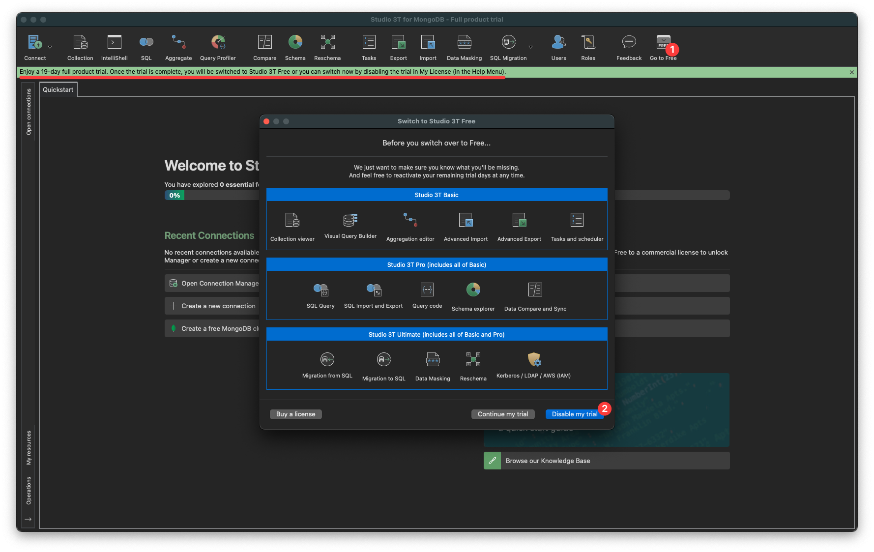Click the SQL Import and Export icon
Screen dimensions: 874x552
pyautogui.click(x=374, y=290)
